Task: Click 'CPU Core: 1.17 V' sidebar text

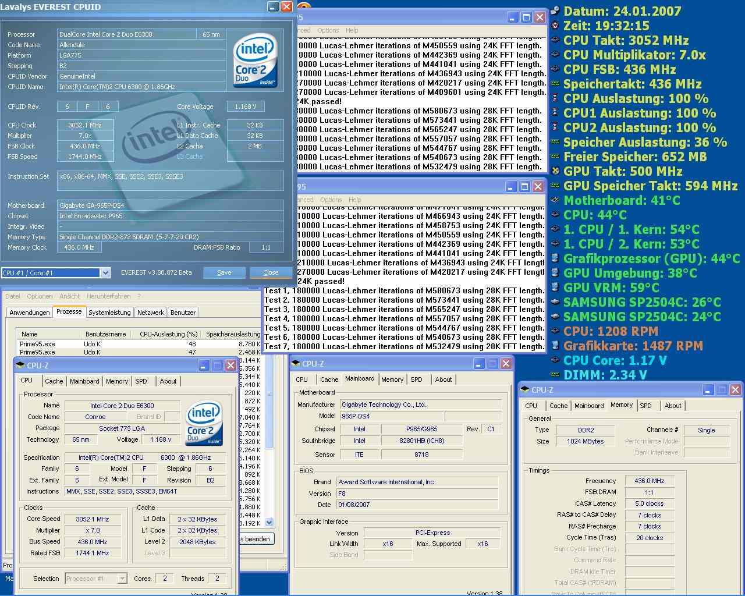Action: click(x=615, y=360)
